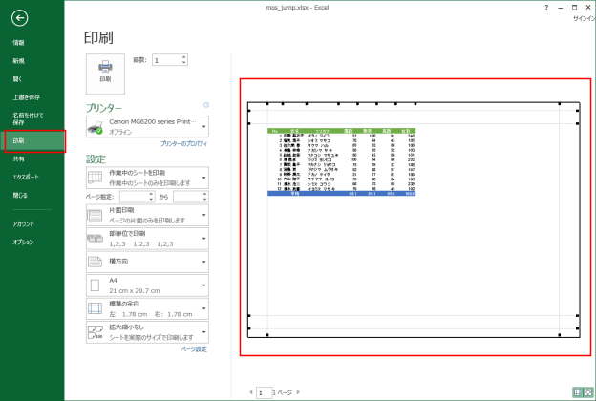This screenshot has width=596, height=401.
Task: Open the プリンターのプロパティ link
Action: [x=183, y=143]
